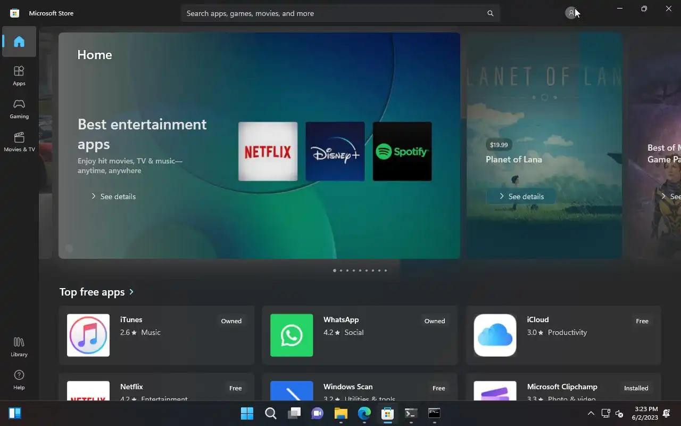Open the iTunes app icon
The height and width of the screenshot is (426, 681).
[88, 335]
